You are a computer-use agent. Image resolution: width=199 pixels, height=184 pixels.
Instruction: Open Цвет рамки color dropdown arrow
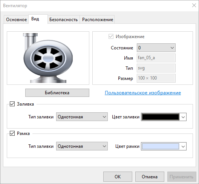pyautogui.click(x=183, y=146)
